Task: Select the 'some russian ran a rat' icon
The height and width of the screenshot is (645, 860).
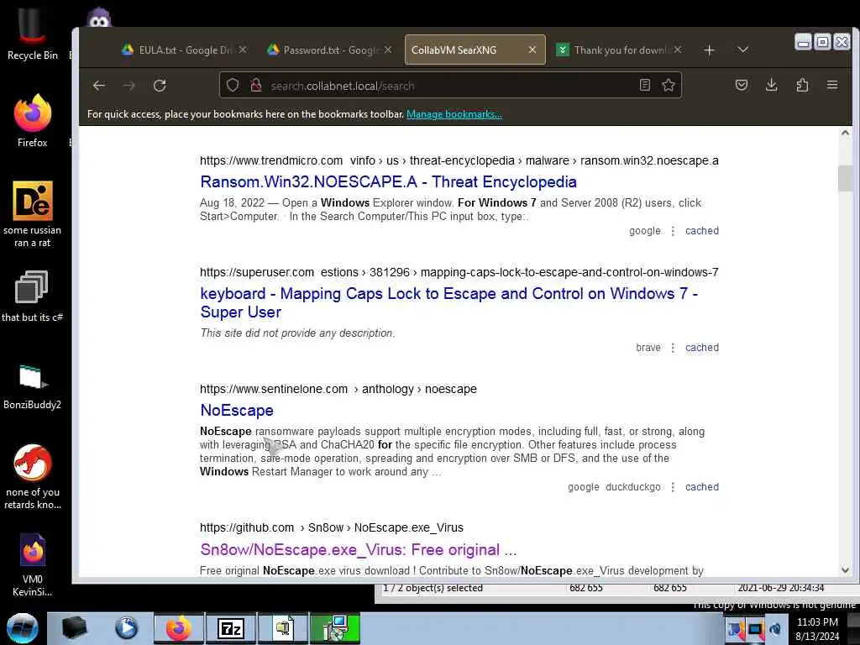Action: [33, 214]
